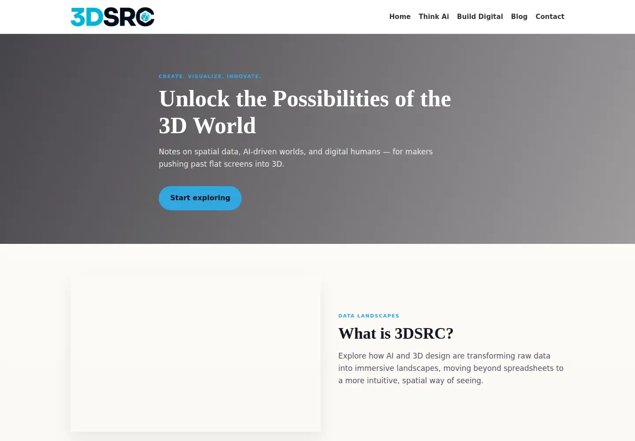The height and width of the screenshot is (441, 635).
Task: Visit the Blog section
Action: point(519,17)
